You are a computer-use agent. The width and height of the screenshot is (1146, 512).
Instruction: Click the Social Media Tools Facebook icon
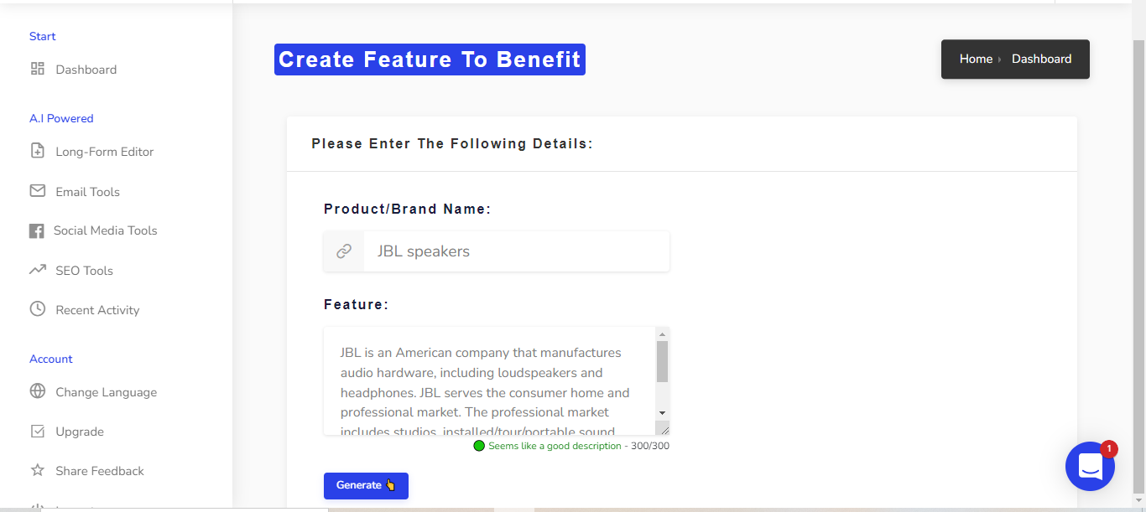coord(36,231)
